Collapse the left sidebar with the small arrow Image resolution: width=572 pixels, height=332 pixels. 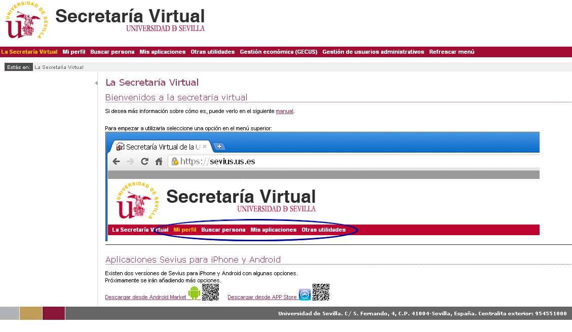coord(96,83)
